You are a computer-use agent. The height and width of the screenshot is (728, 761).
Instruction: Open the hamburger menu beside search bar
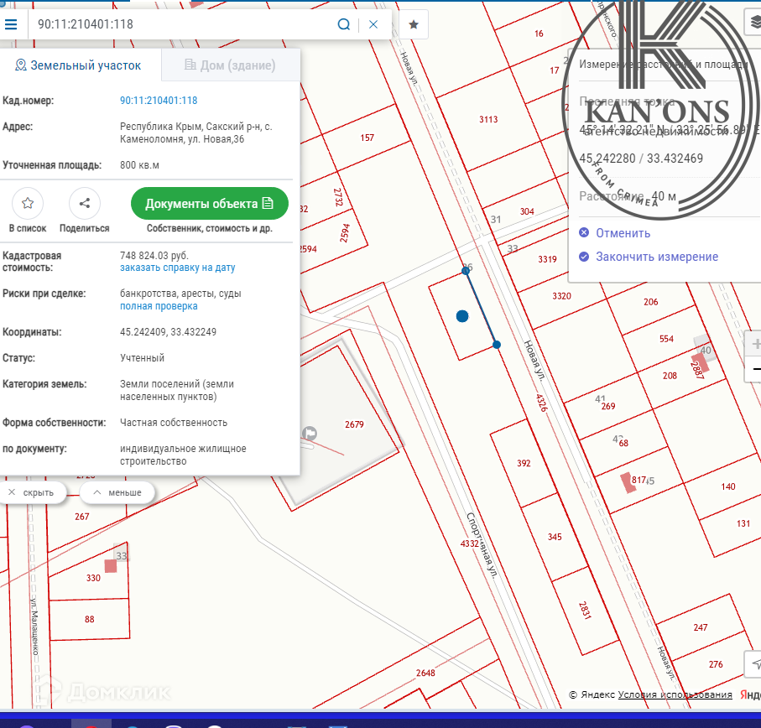click(x=11, y=24)
